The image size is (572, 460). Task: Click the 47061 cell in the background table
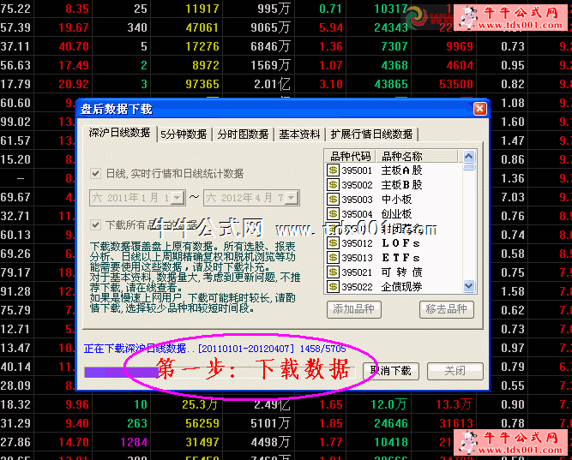(202, 27)
